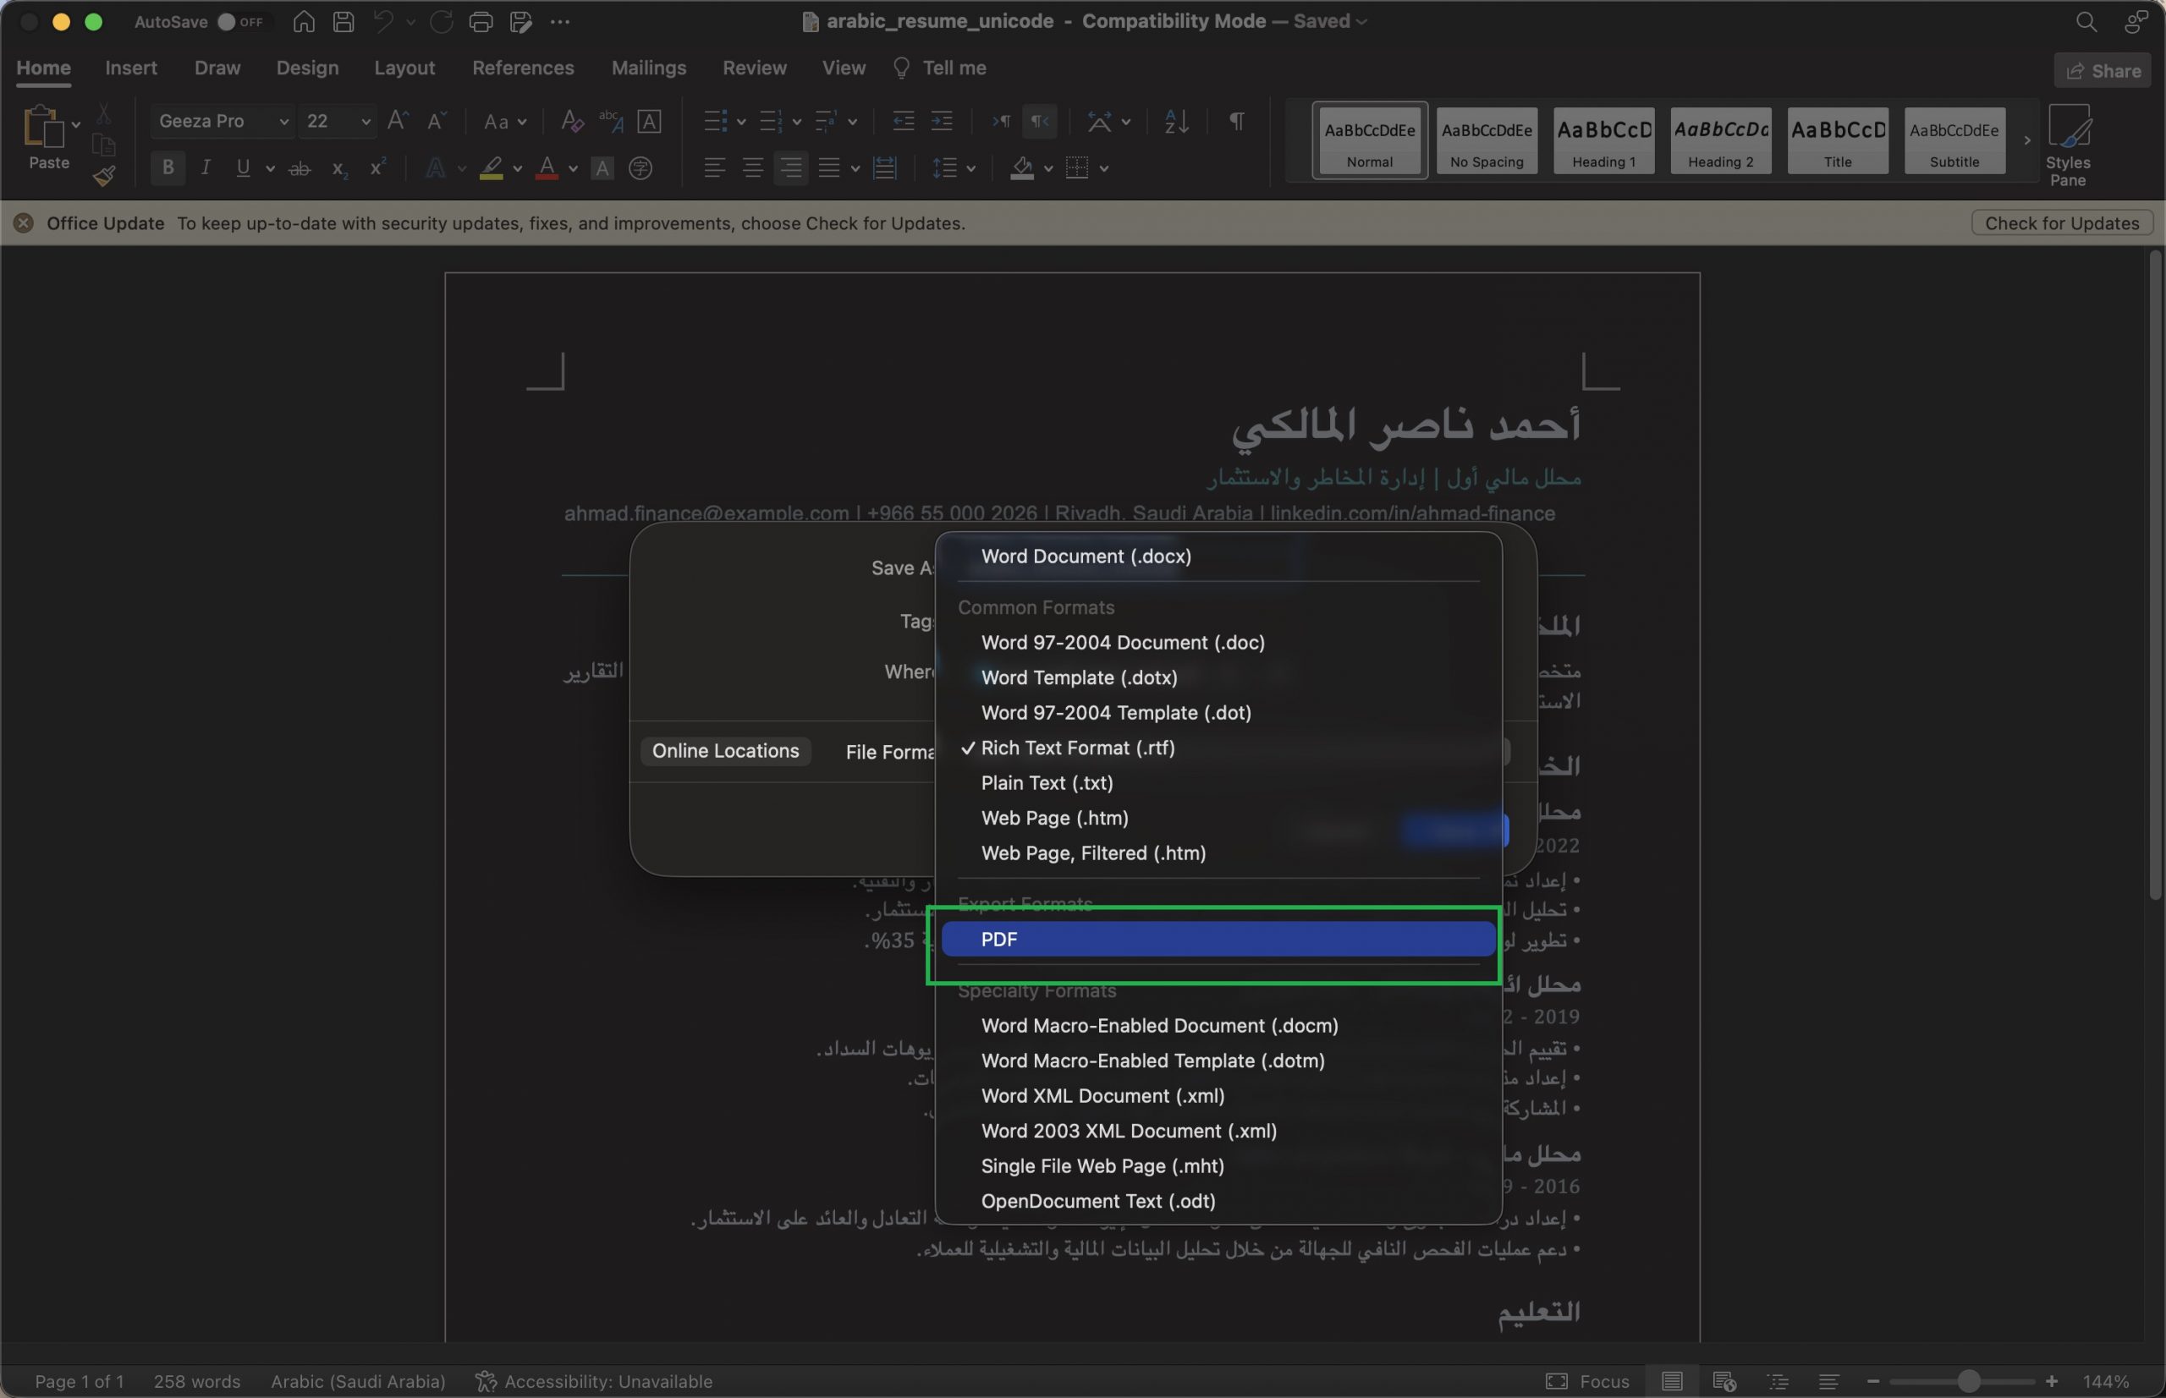This screenshot has height=1398, width=2166.
Task: Toggle Show paragraph marks pilcrow
Action: click(x=1236, y=121)
